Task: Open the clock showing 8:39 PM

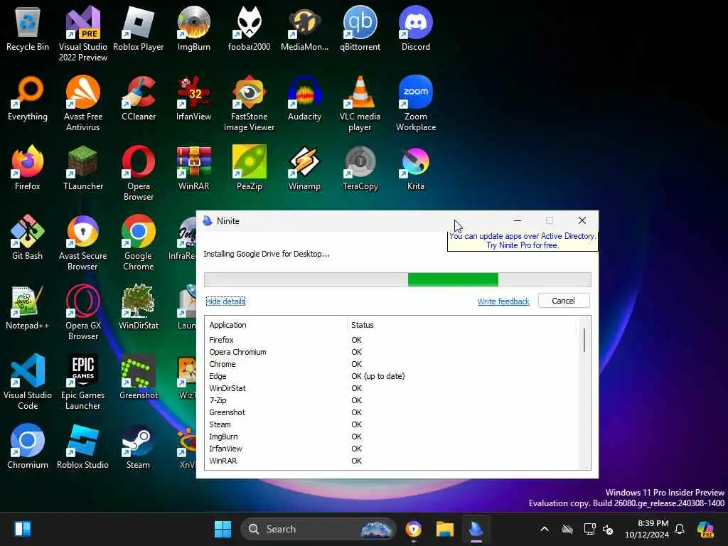Action: [647, 529]
